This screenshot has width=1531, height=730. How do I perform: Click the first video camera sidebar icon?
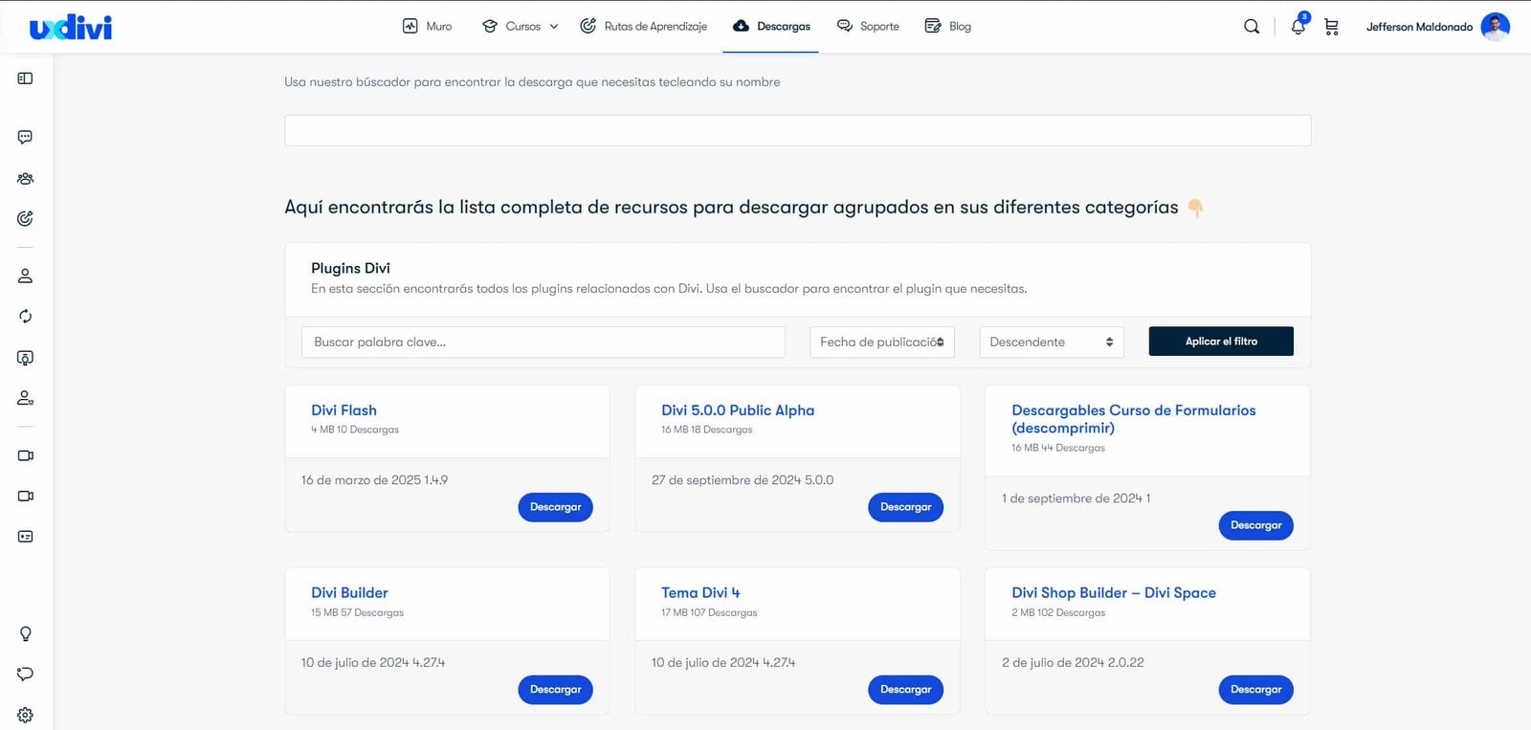click(x=26, y=456)
